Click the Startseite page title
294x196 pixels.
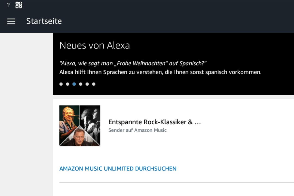44,21
